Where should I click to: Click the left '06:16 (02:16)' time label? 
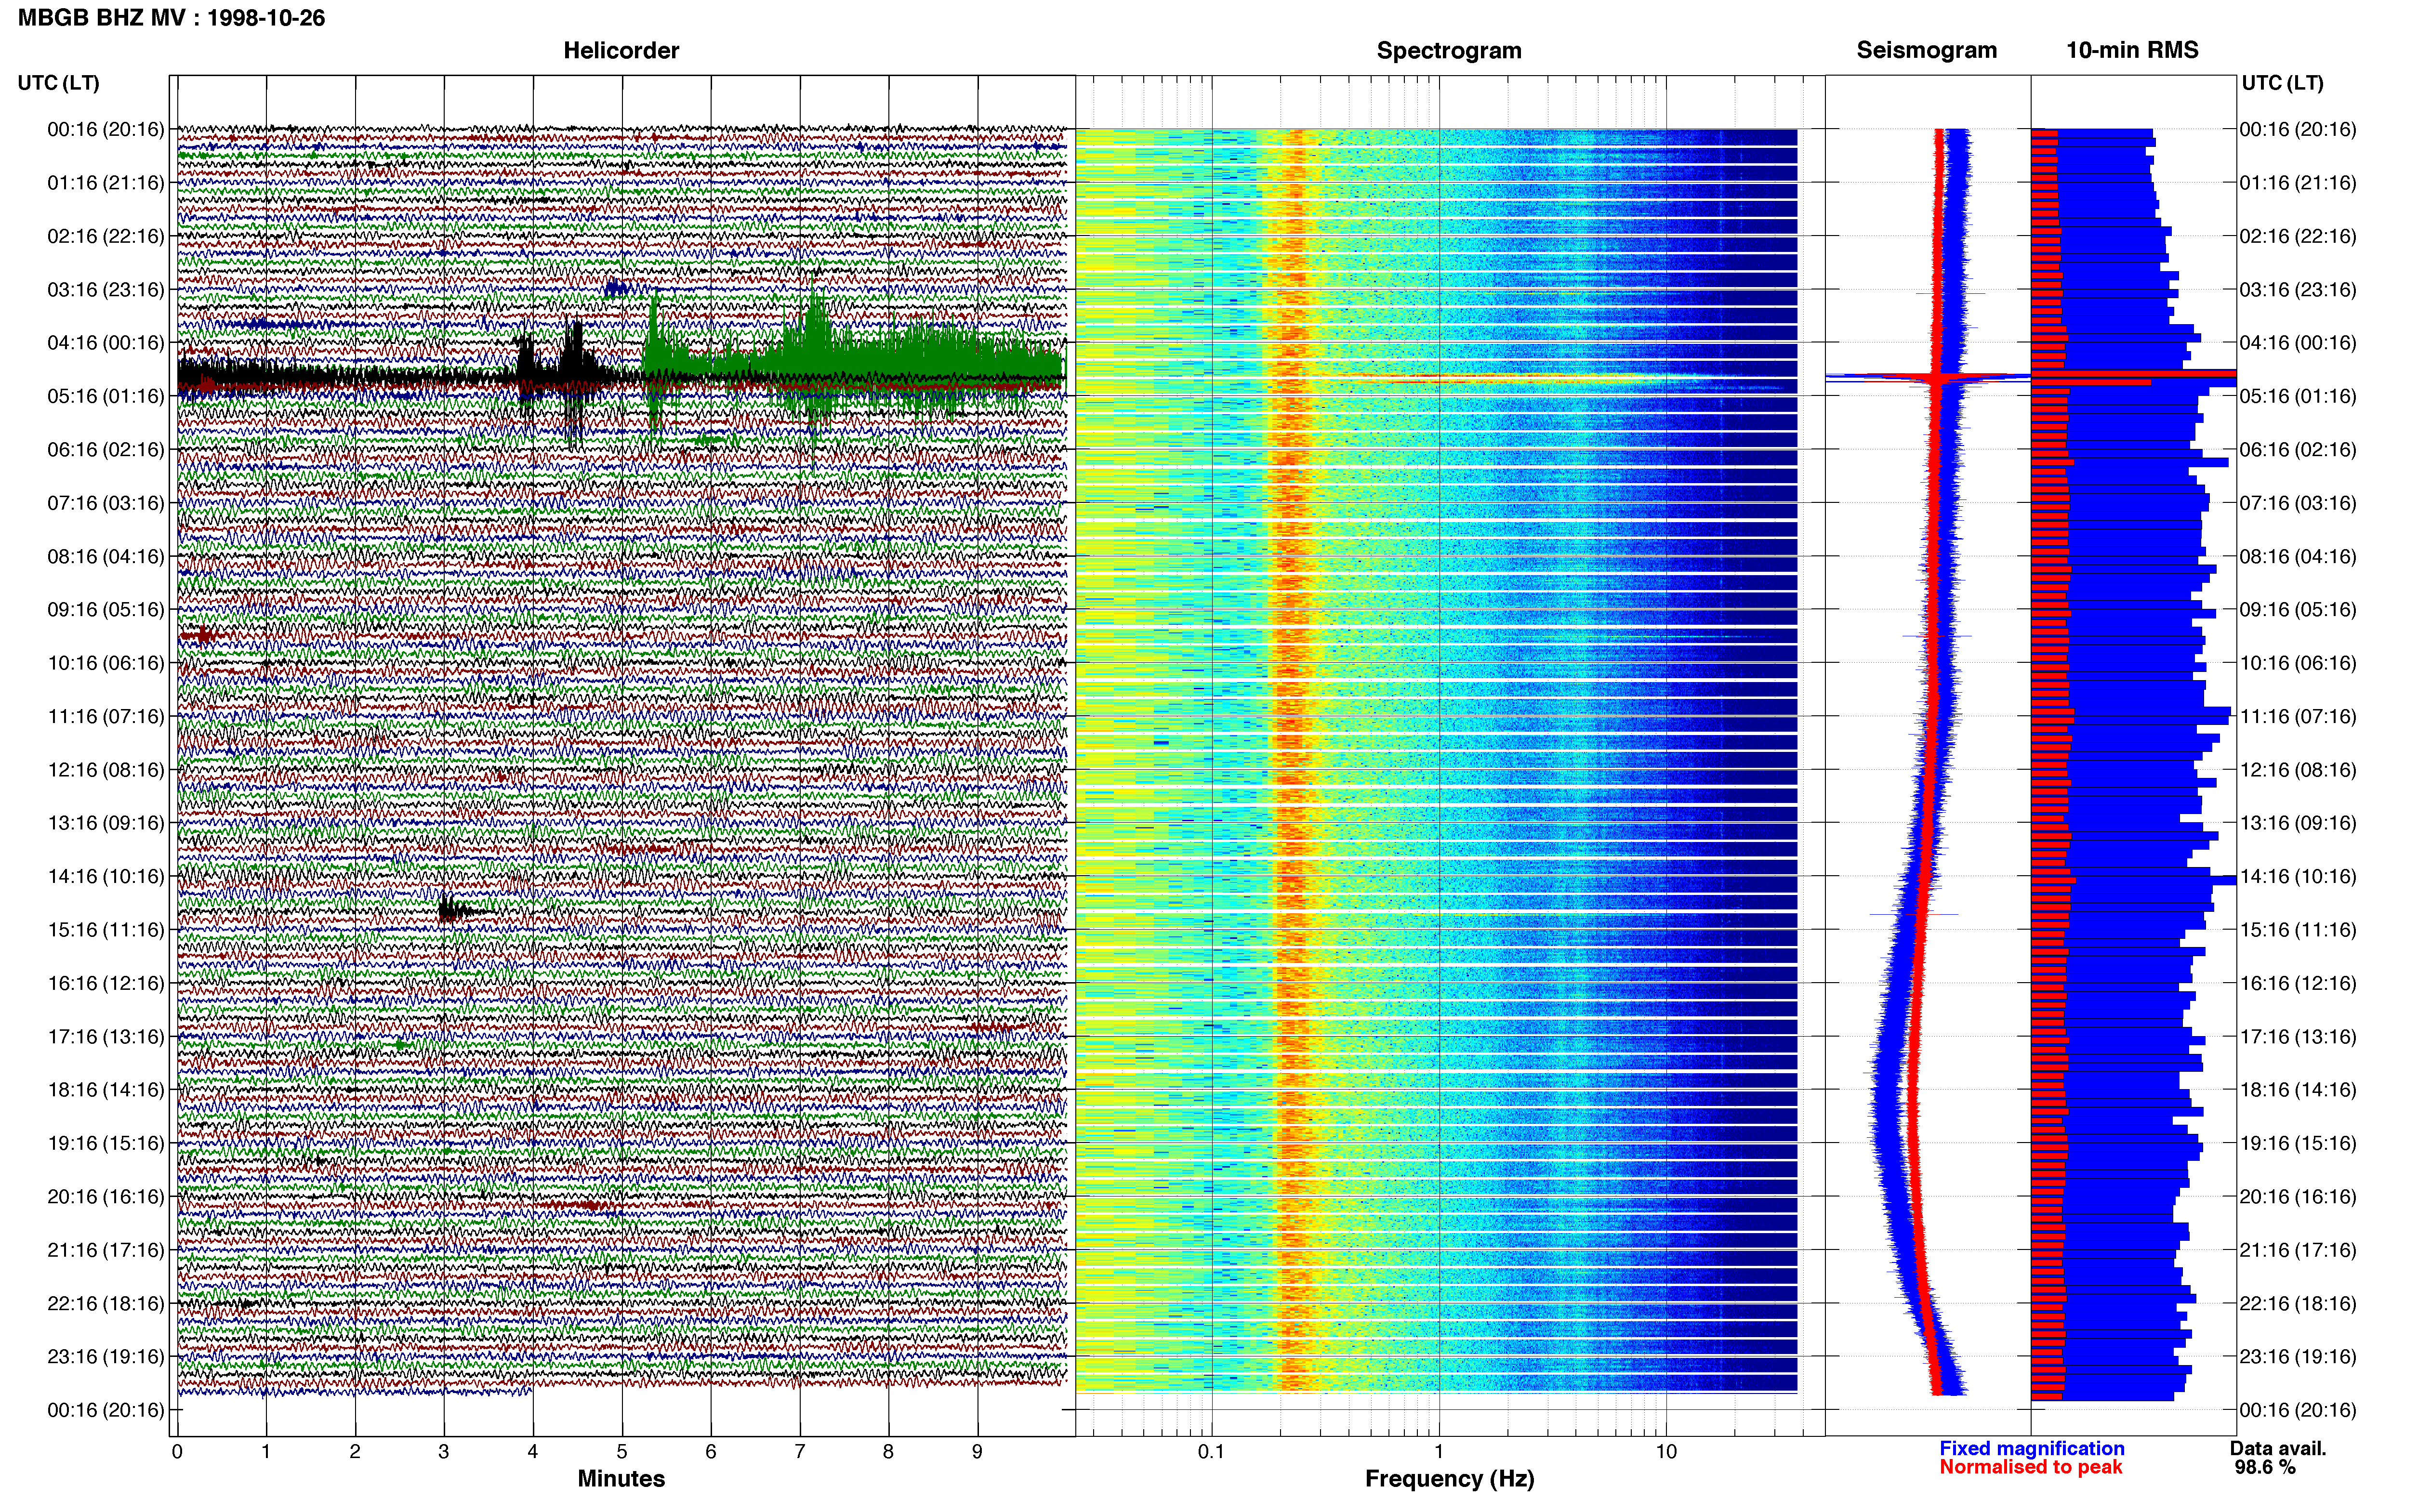[105, 449]
